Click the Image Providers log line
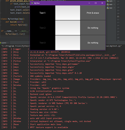Viewport: 125px width, 130px height. coord(62,79)
